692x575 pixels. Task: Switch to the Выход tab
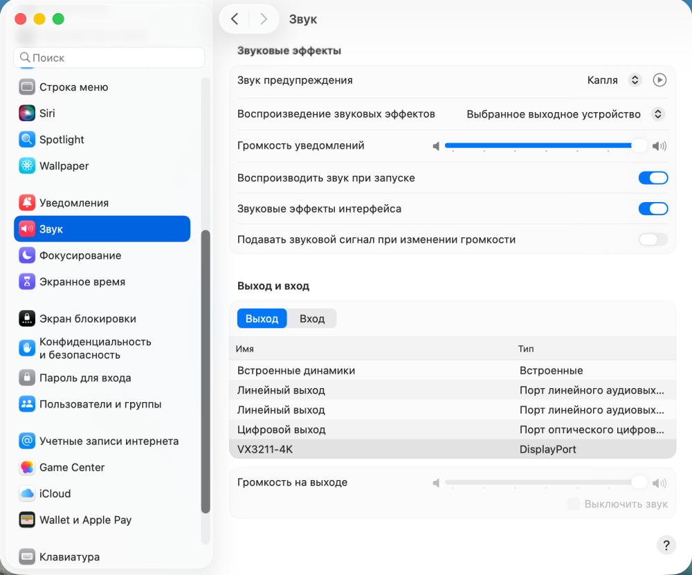tap(262, 318)
